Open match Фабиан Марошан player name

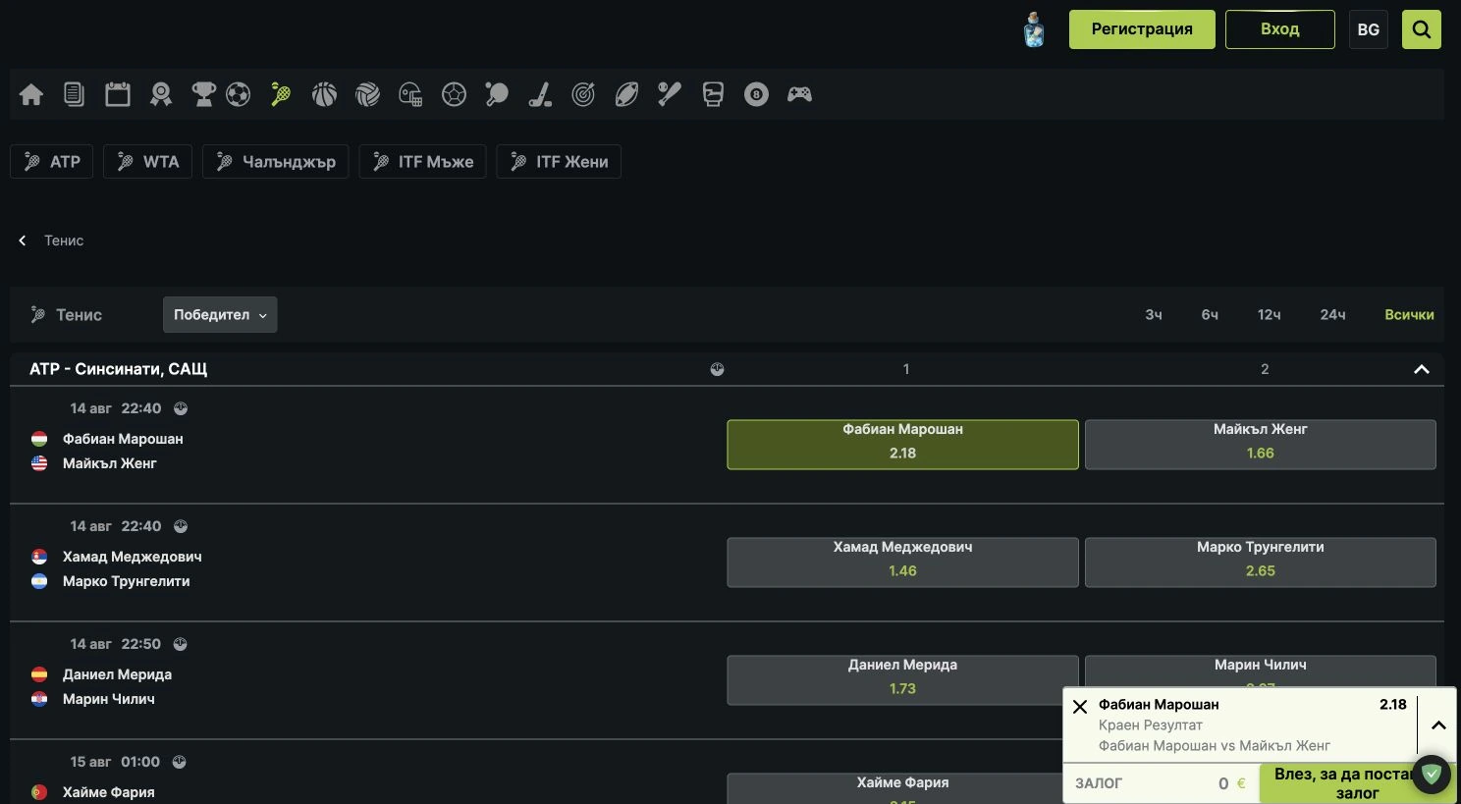(x=123, y=439)
